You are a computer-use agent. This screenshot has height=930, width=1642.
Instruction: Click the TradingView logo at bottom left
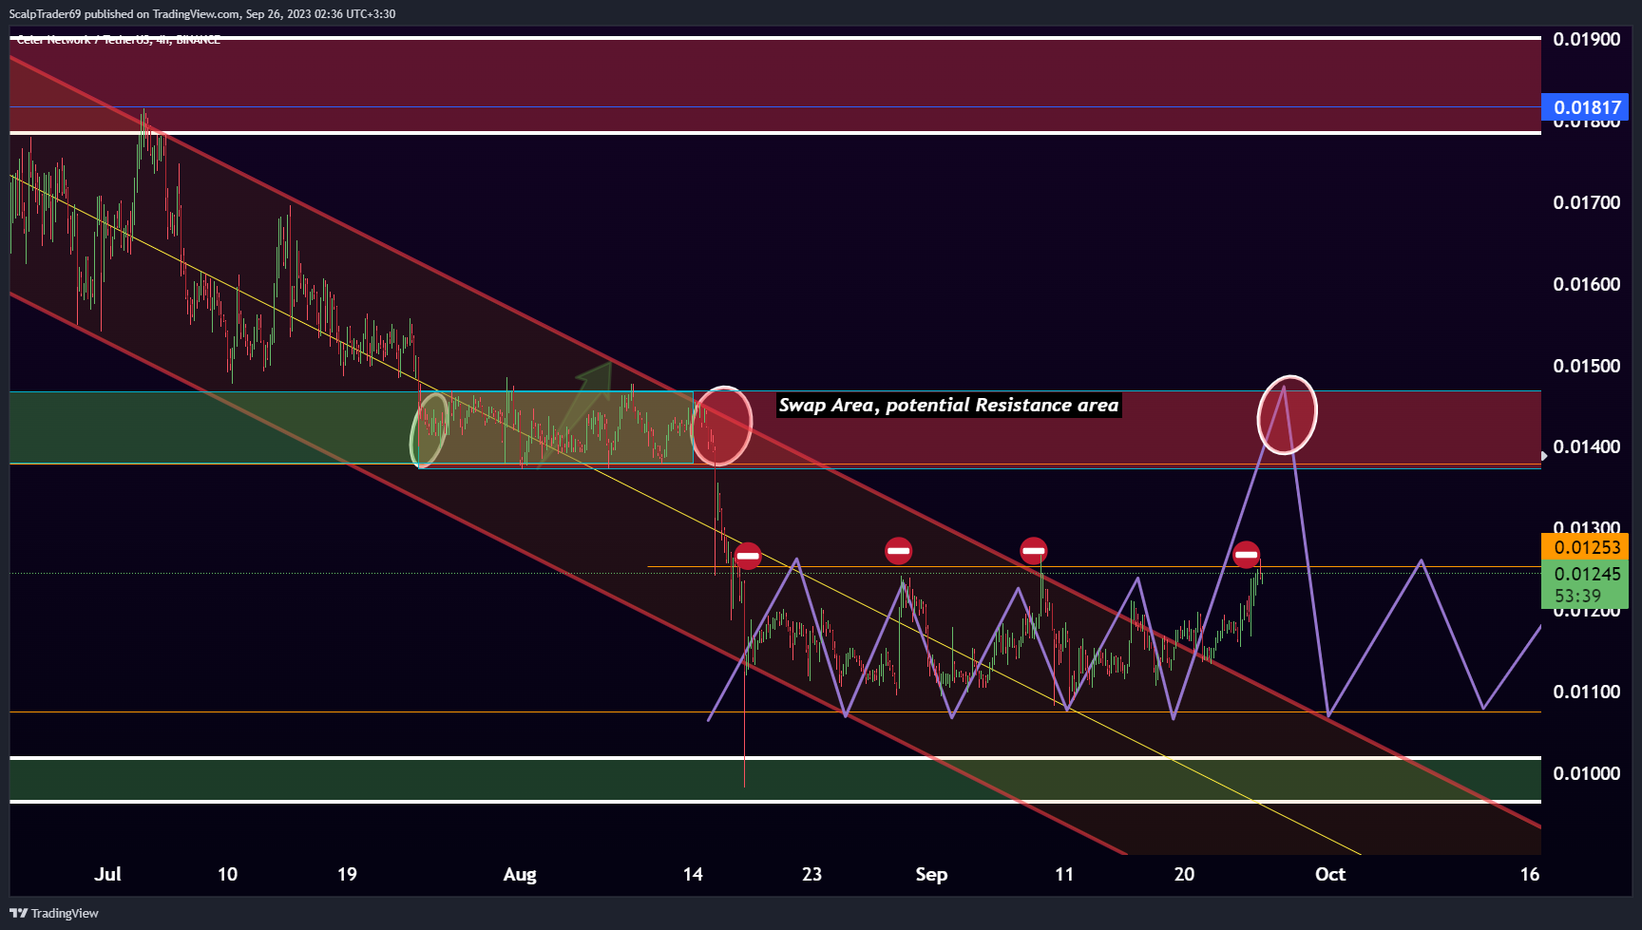[54, 913]
